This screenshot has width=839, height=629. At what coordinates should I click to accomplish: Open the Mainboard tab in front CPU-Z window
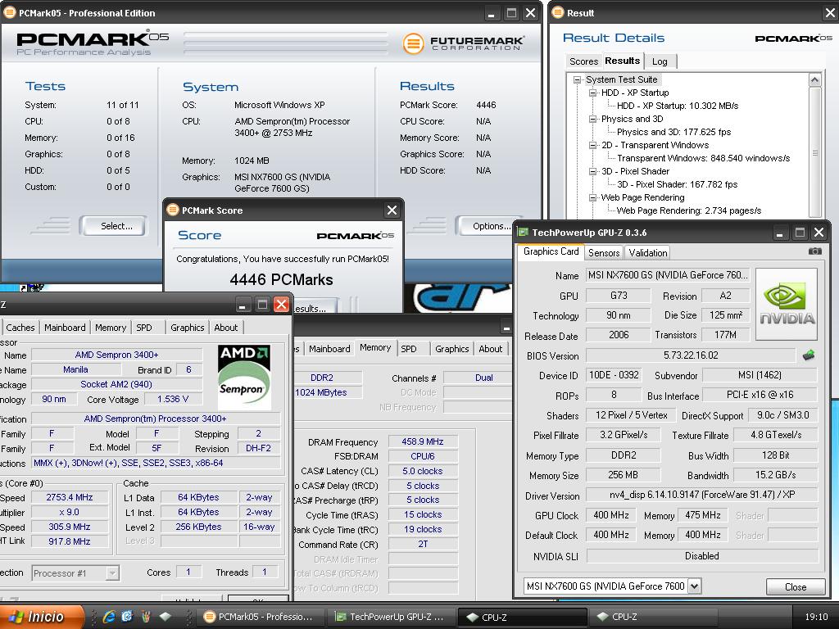[x=65, y=328]
